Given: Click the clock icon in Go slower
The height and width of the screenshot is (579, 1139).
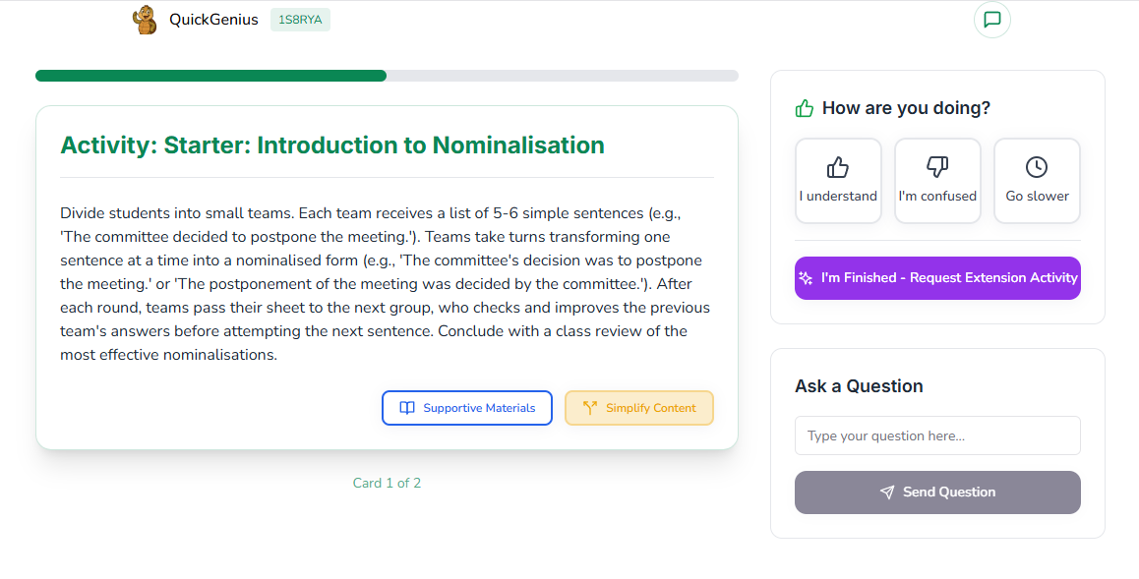Looking at the screenshot, I should [x=1037, y=167].
